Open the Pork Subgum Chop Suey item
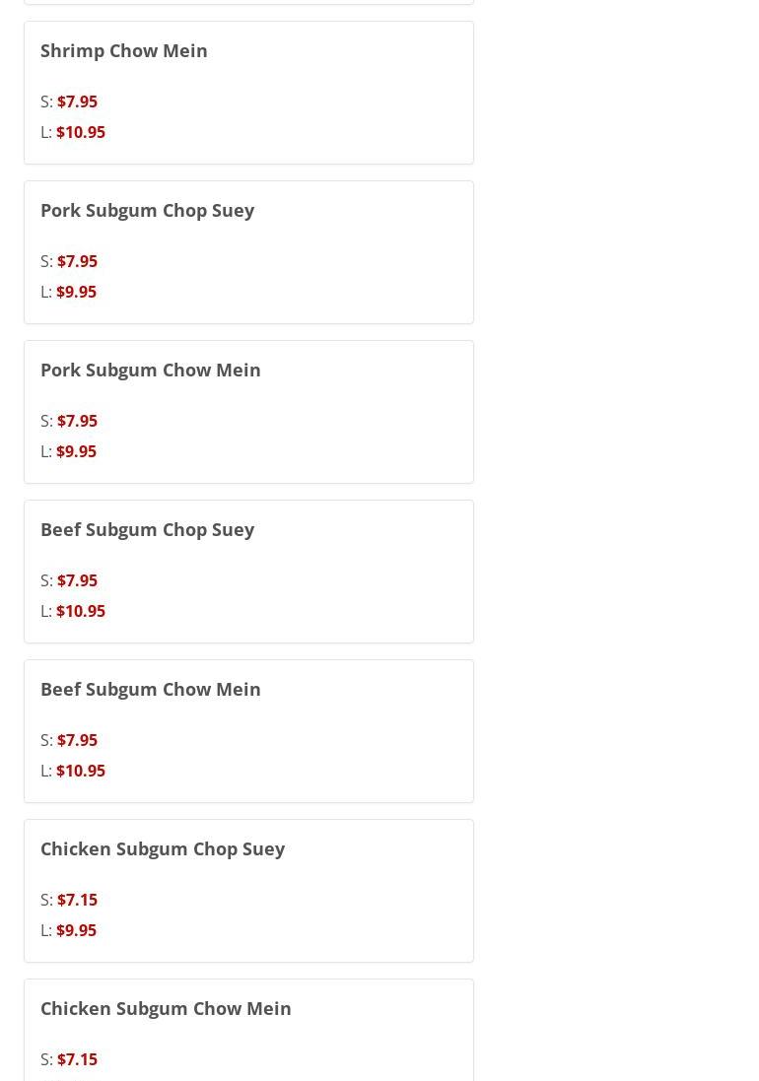This screenshot has height=1081, width=759. 147,210
